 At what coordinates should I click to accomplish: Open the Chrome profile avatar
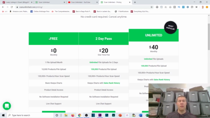[203, 7]
